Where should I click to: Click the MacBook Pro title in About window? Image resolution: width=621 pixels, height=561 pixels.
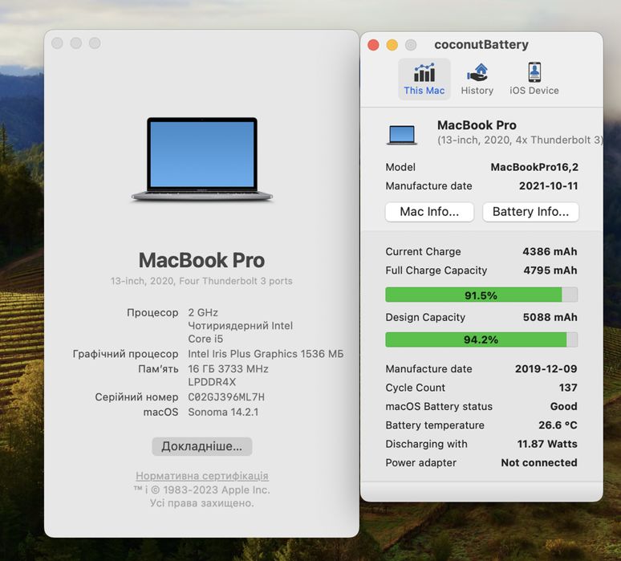(x=201, y=260)
